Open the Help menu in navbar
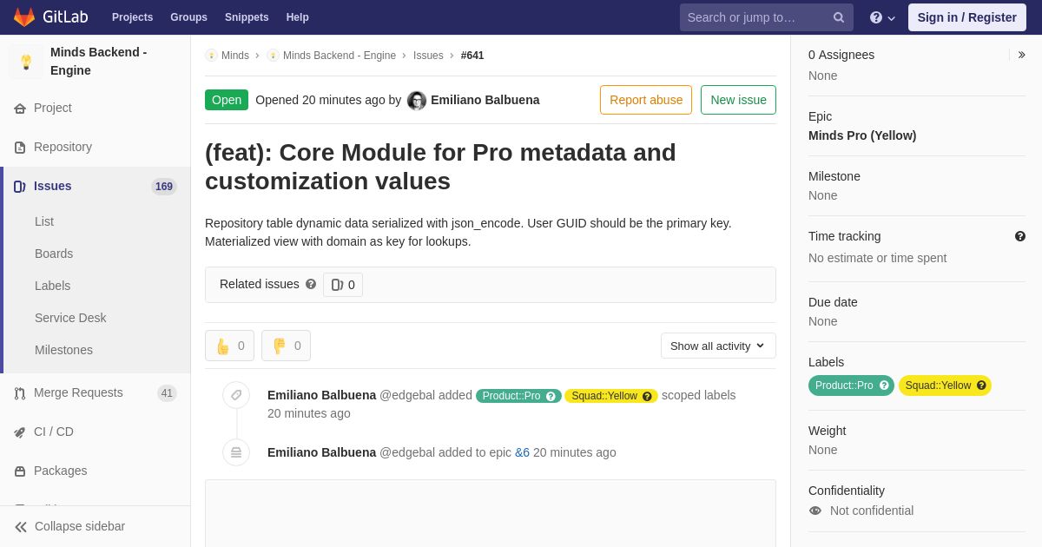1042x547 pixels. 298,17
